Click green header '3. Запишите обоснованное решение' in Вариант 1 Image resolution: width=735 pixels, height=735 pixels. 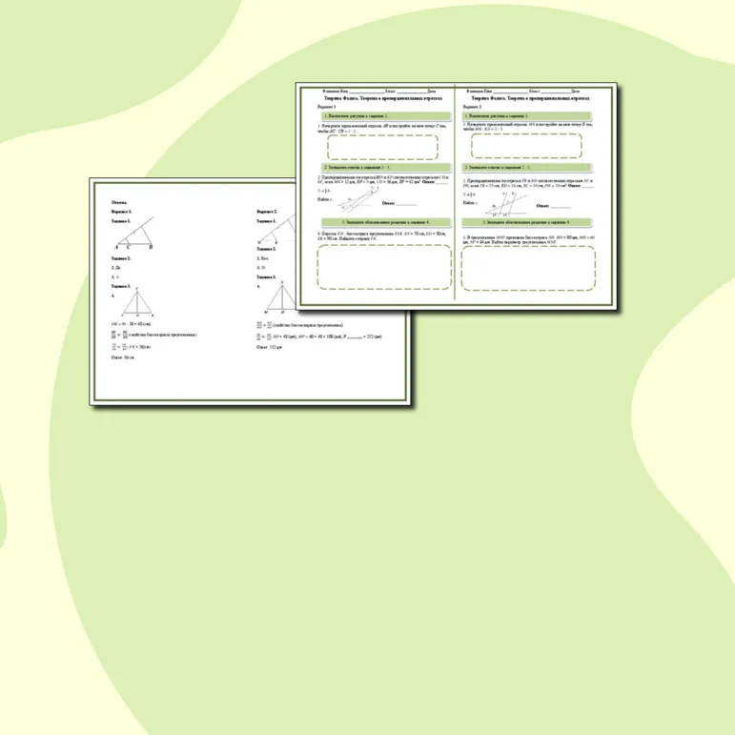coord(386,222)
